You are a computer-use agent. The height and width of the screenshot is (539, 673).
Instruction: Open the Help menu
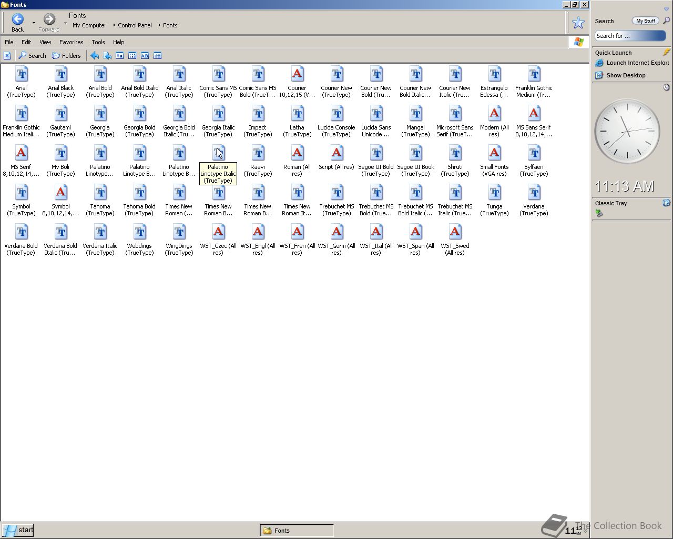click(119, 42)
